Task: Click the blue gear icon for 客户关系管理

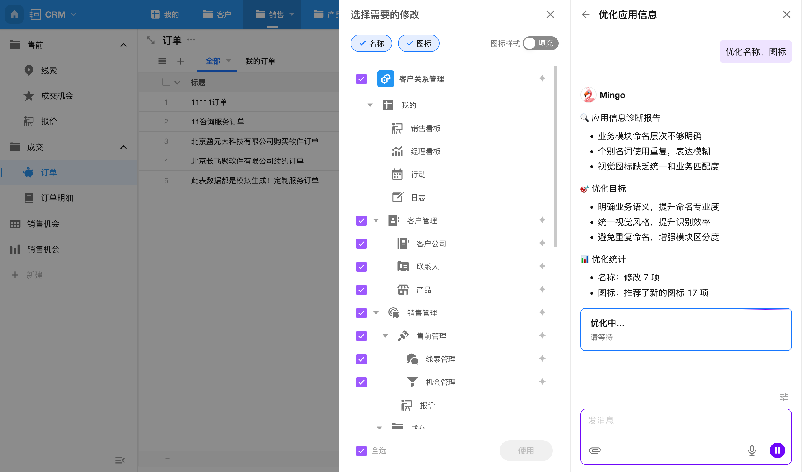Action: tap(386, 79)
